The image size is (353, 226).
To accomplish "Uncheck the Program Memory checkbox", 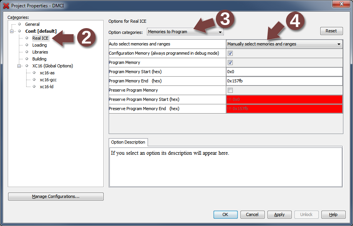I will [x=230, y=63].
